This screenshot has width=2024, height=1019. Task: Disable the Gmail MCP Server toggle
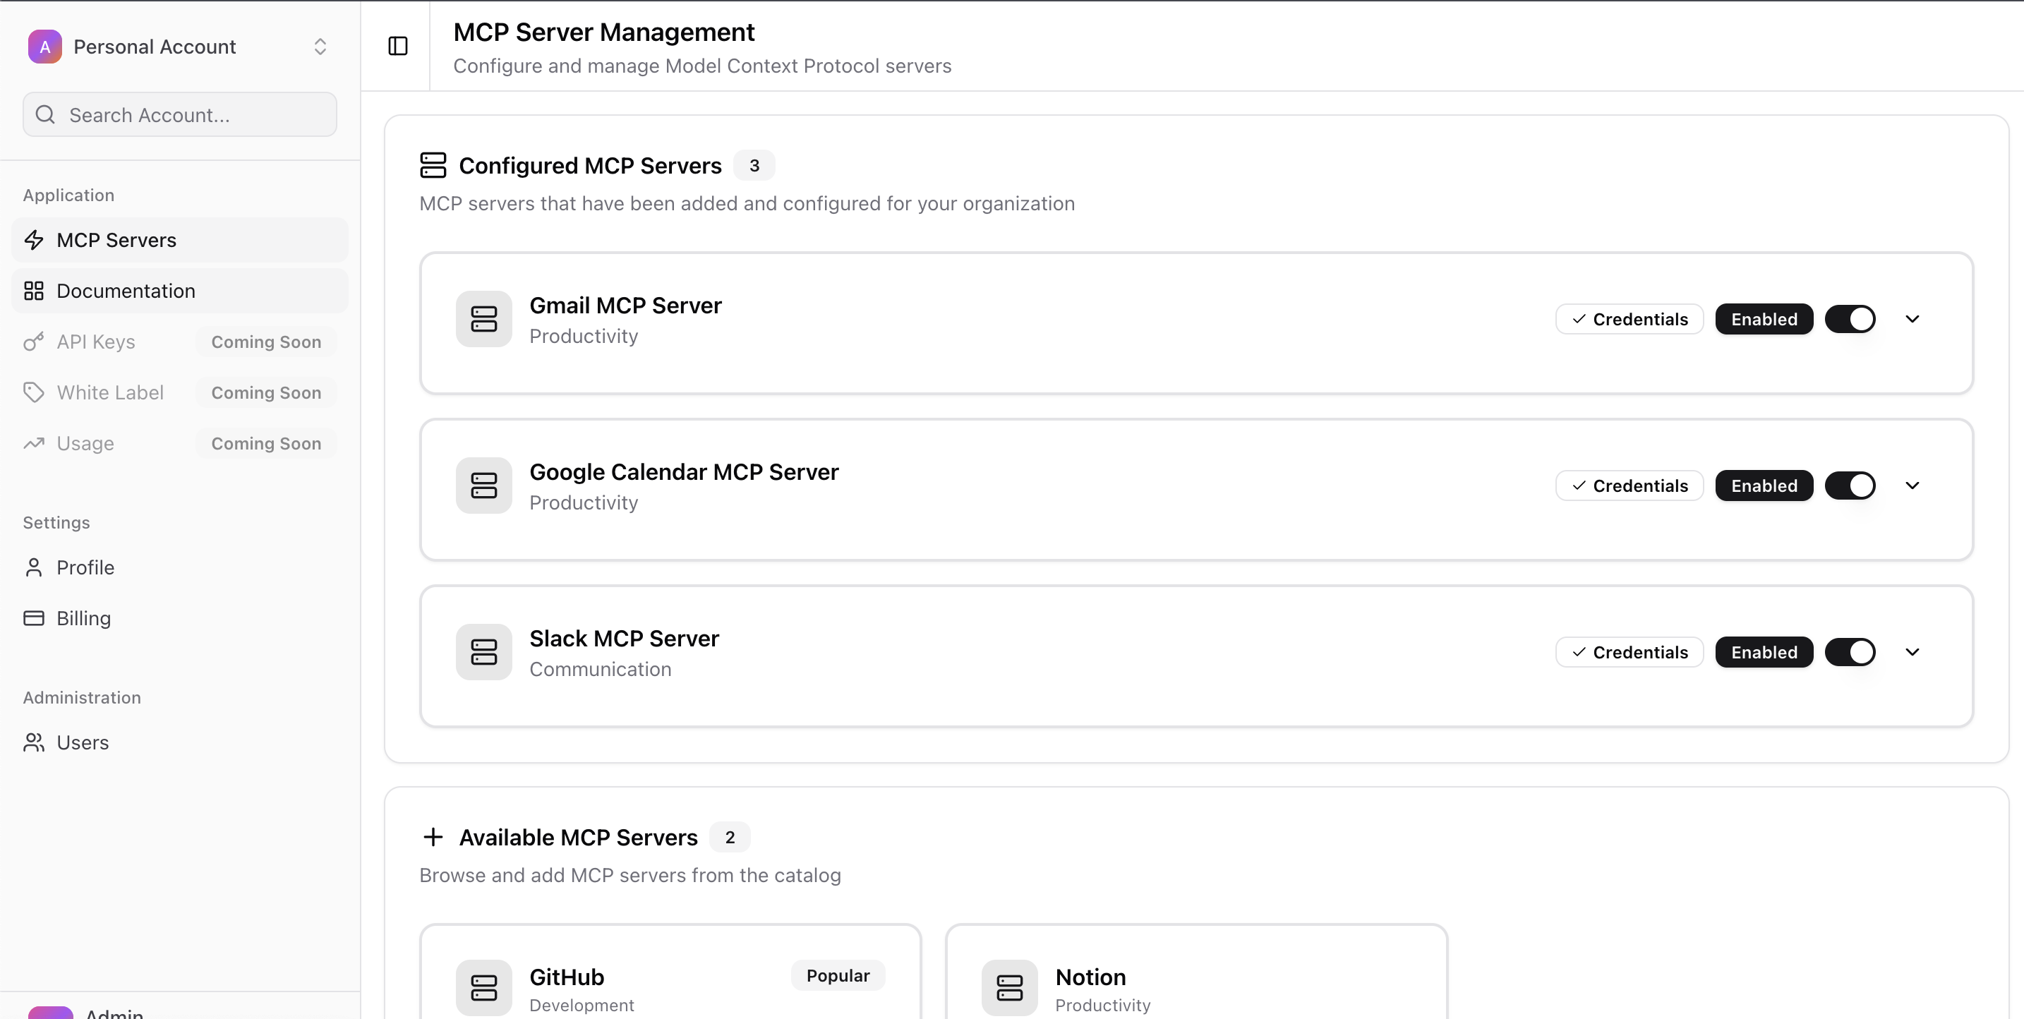(1850, 319)
